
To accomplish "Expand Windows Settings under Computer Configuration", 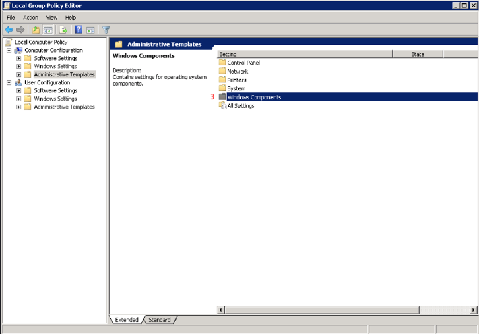I will click(x=19, y=66).
